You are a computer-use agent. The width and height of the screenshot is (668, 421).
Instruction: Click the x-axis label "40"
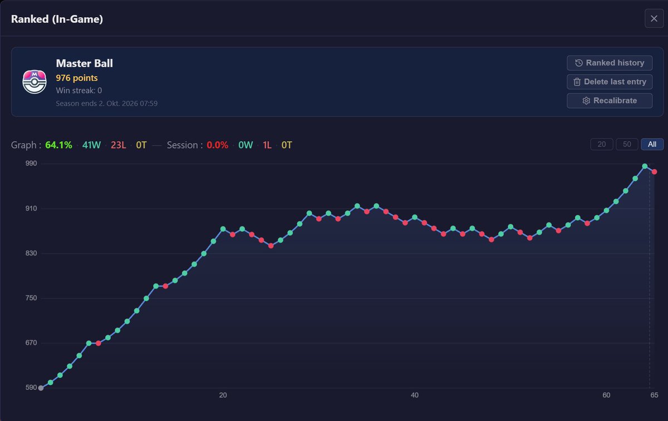(415, 395)
